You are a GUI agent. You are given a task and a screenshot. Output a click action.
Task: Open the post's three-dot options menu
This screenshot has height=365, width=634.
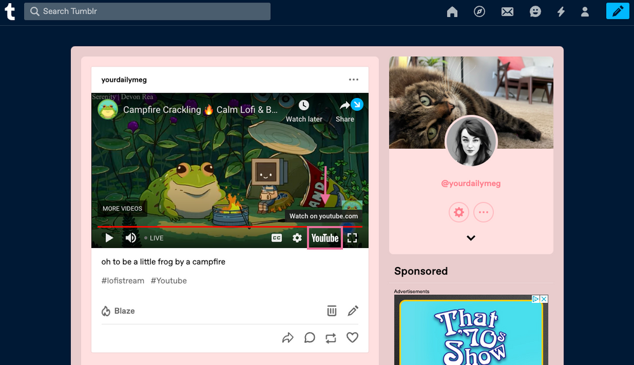pos(354,80)
